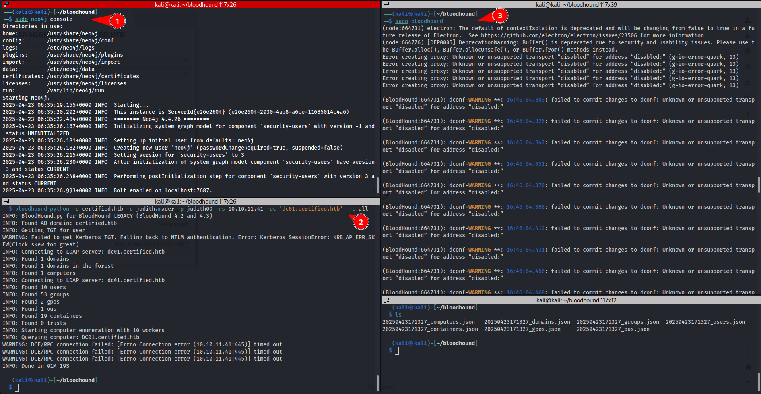Open the group menu icon of the sudo bloodhound pane
Screen dimensions: 761x394
(x=386, y=4)
